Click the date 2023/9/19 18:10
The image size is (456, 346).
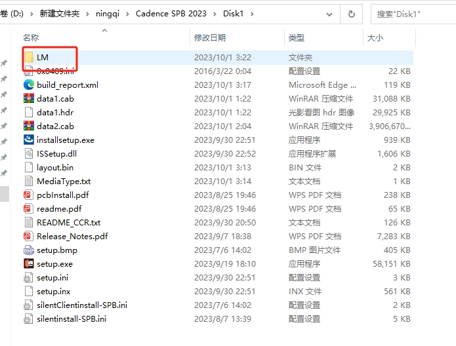pyautogui.click(x=225, y=264)
